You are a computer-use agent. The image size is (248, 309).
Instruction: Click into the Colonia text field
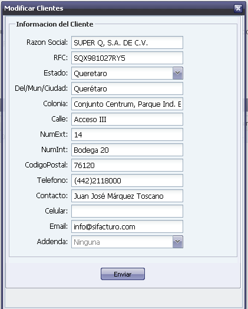pos(127,104)
